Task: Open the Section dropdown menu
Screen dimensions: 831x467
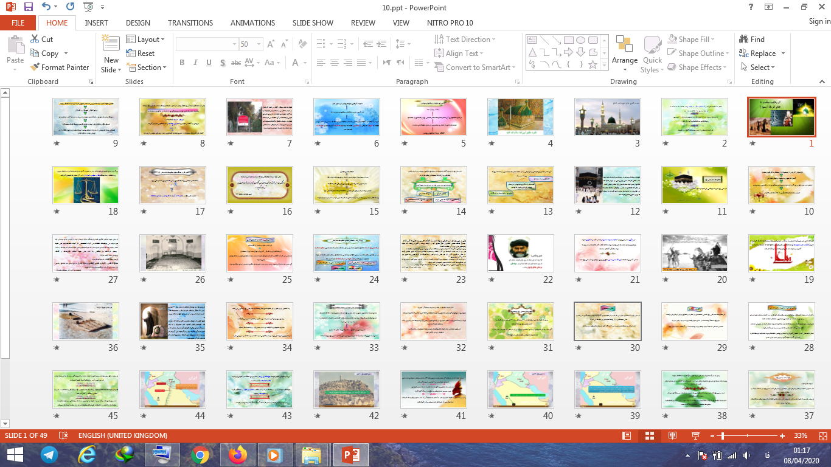Action: point(146,67)
